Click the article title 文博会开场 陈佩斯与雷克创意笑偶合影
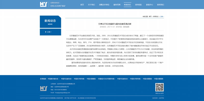Screen dimensions: 204x101 tap(114, 24)
